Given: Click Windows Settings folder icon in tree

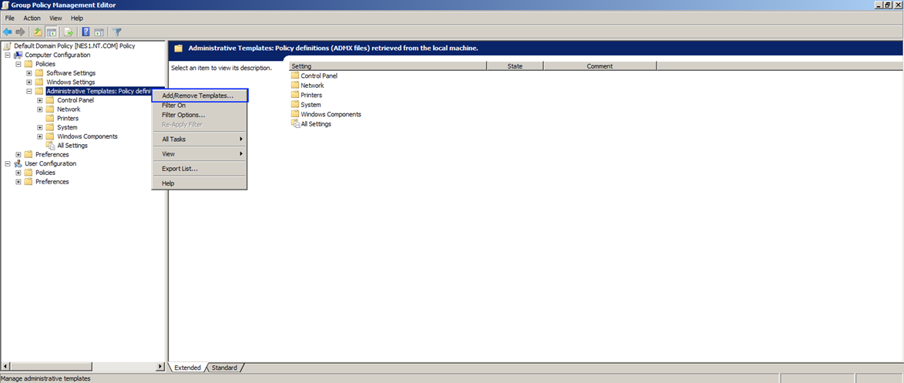Looking at the screenshot, I should [x=39, y=82].
